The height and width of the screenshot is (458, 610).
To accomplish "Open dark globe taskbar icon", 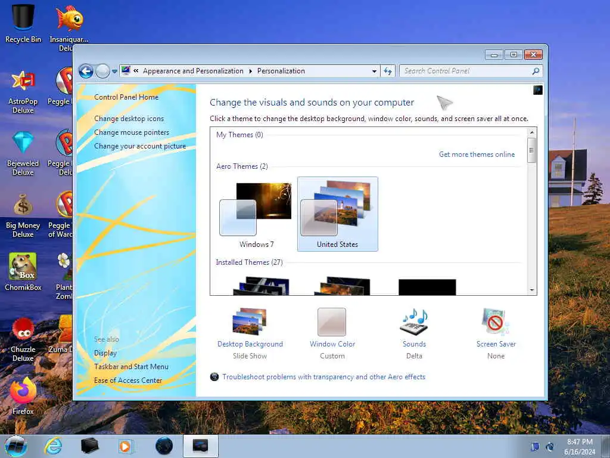I will point(164,446).
